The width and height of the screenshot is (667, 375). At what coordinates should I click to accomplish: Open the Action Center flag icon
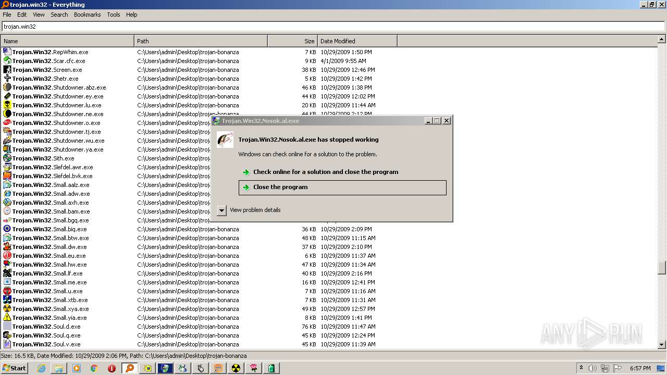click(x=617, y=368)
